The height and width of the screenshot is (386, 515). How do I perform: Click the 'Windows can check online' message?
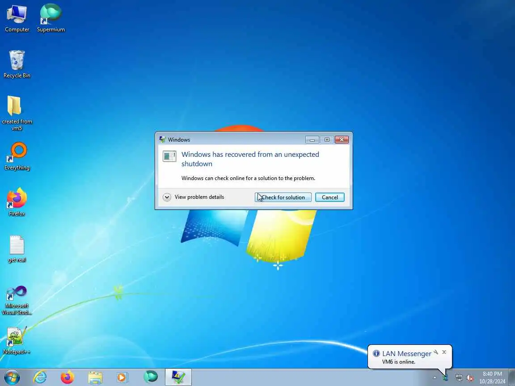pos(248,178)
